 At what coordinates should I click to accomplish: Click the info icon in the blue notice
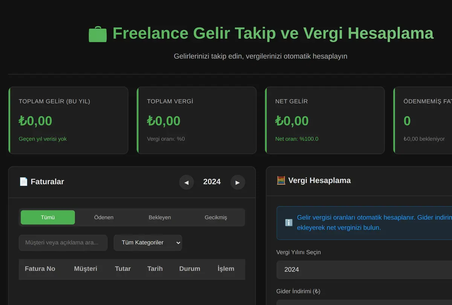(289, 223)
